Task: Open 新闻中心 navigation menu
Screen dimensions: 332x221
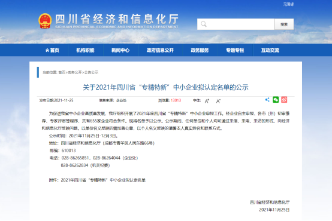Action: (120, 50)
